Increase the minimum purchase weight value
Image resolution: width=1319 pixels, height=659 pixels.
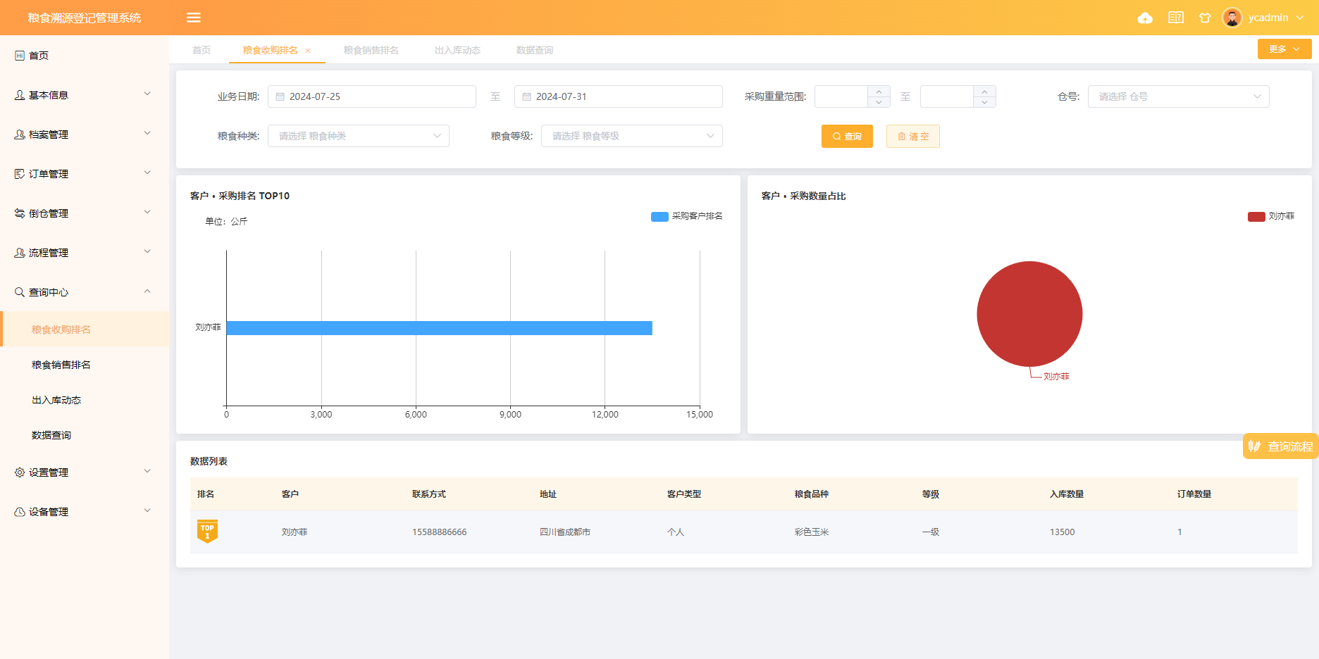pos(879,92)
